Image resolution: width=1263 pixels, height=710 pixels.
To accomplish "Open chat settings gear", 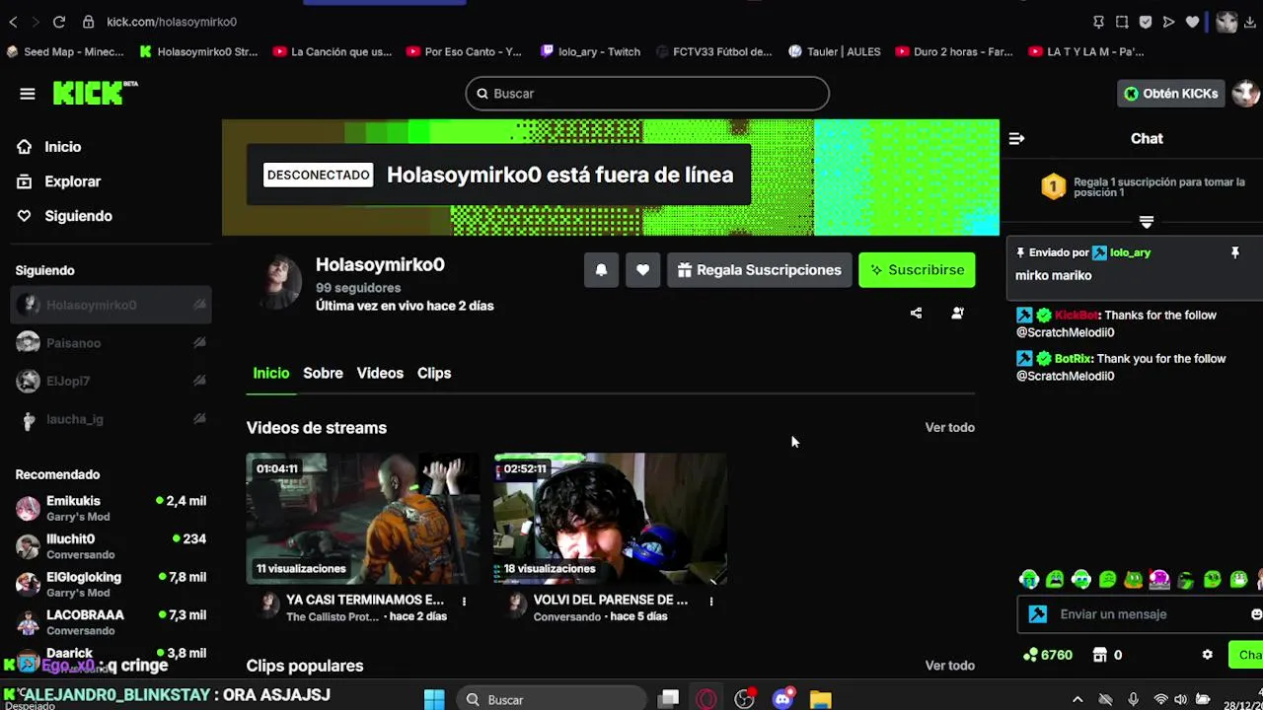I will coord(1207,655).
